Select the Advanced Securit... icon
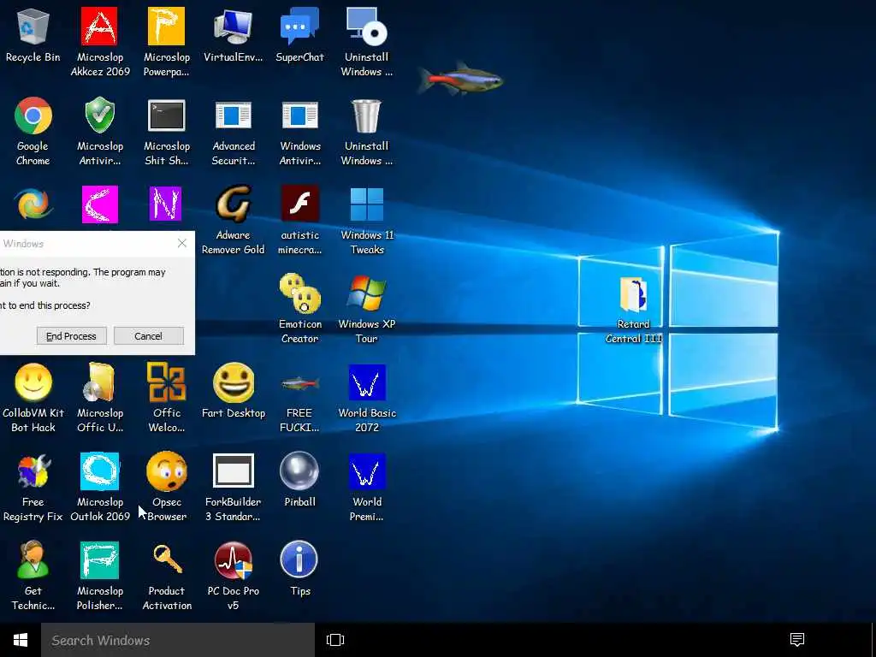 [x=233, y=115]
